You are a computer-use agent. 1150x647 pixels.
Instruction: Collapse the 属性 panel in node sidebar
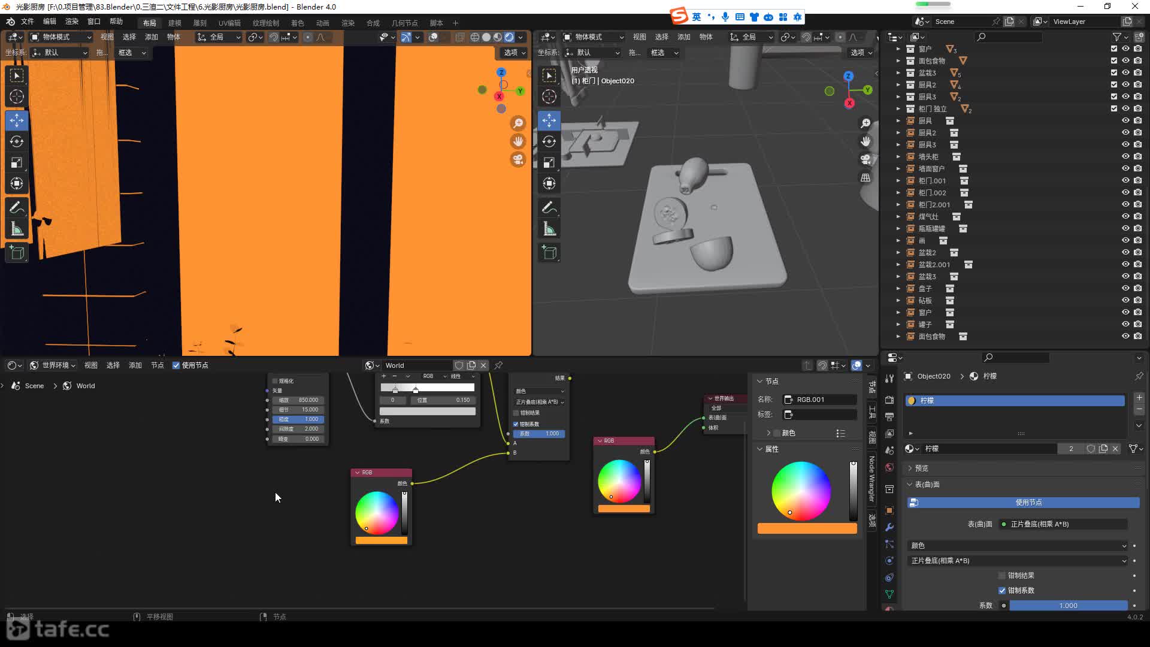point(759,449)
